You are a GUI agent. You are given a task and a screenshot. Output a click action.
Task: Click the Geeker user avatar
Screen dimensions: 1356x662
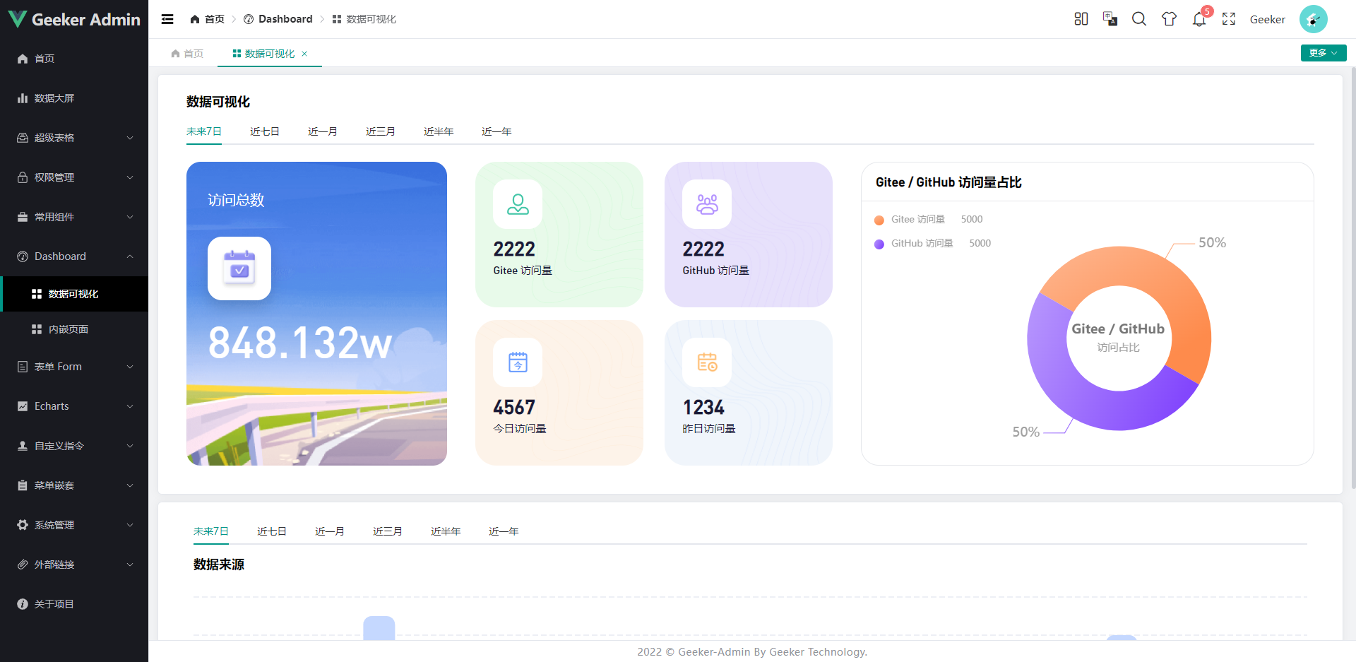click(1313, 19)
